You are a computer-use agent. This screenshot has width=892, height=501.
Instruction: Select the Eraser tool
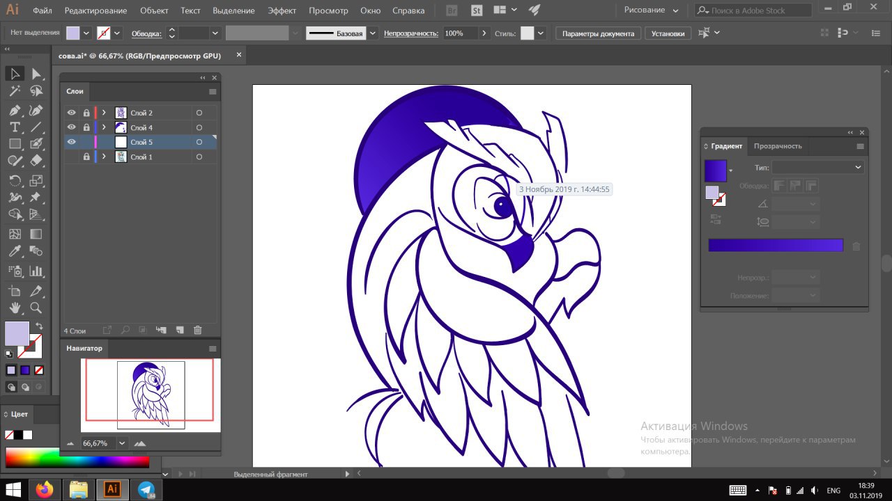pyautogui.click(x=36, y=161)
